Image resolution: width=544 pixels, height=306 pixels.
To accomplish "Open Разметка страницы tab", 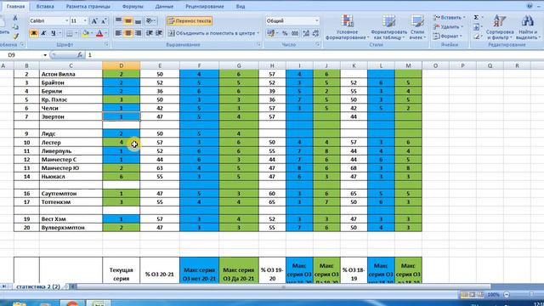I will coord(88,6).
